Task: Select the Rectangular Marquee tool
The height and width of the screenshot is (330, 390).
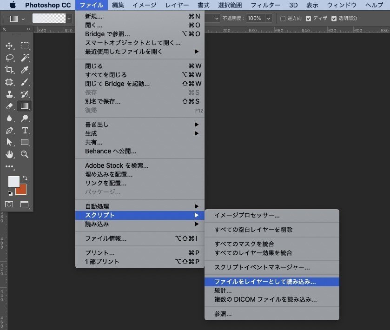Action: [x=24, y=46]
